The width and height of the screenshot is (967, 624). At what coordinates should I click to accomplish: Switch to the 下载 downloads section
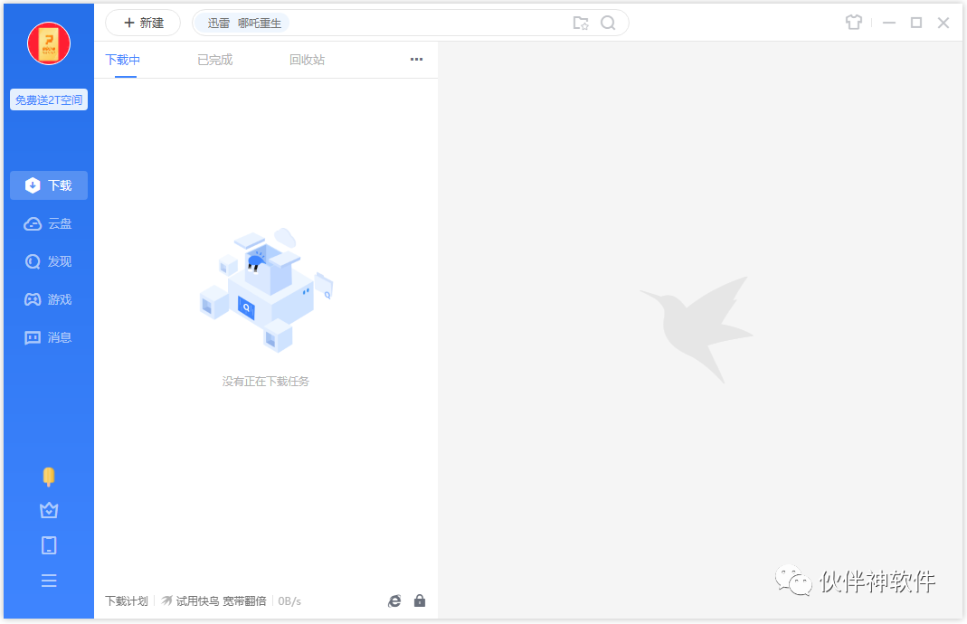(48, 185)
